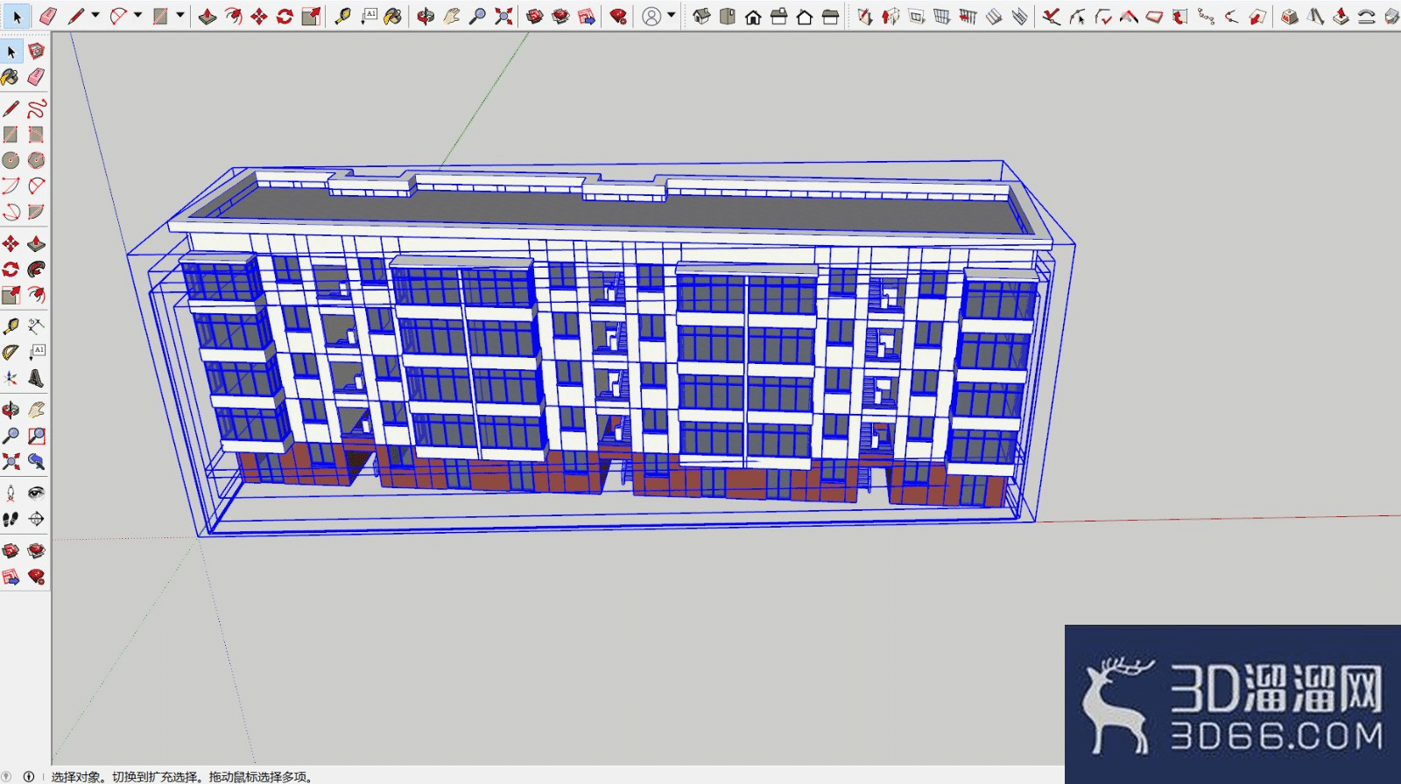Image resolution: width=1401 pixels, height=784 pixels.
Task: Pick the Paint Bucket in top toolbar
Action: pyautogui.click(x=393, y=16)
